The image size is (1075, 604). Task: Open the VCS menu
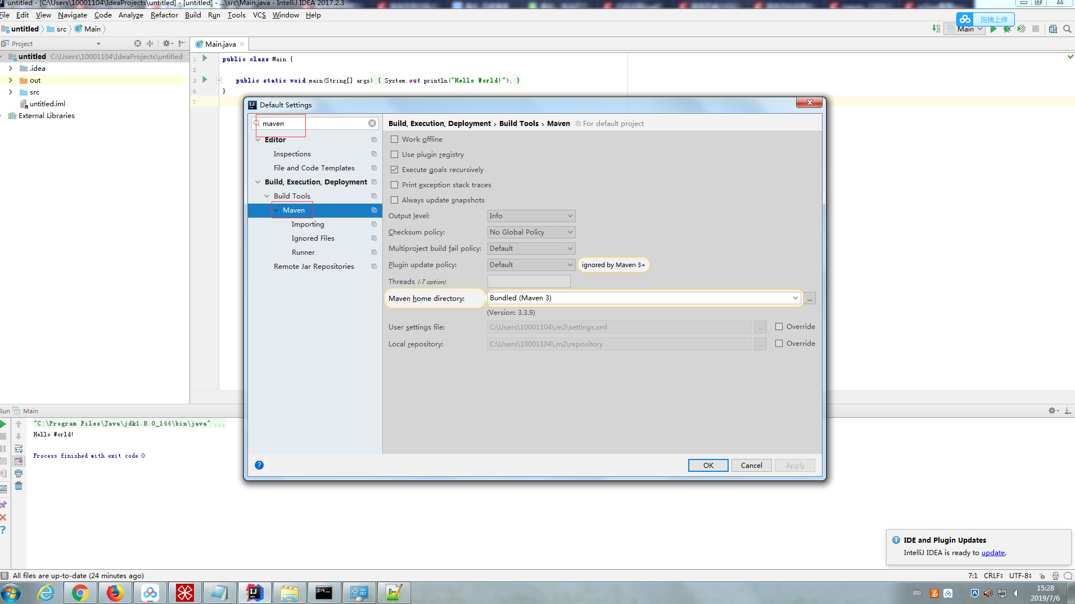point(259,15)
